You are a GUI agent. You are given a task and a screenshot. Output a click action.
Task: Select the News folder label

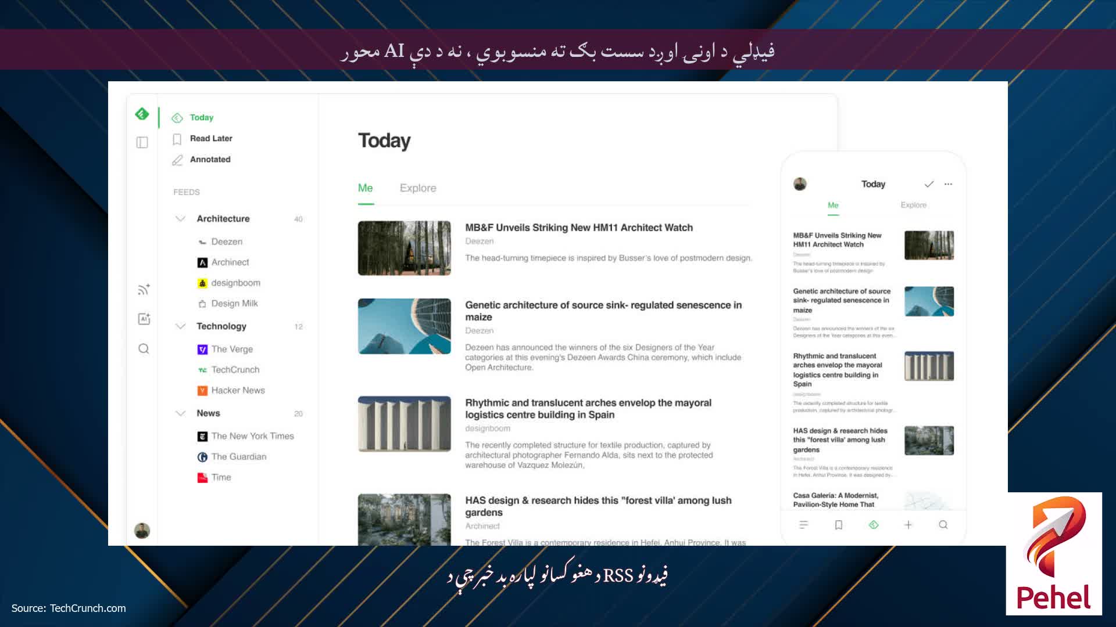pyautogui.click(x=208, y=413)
